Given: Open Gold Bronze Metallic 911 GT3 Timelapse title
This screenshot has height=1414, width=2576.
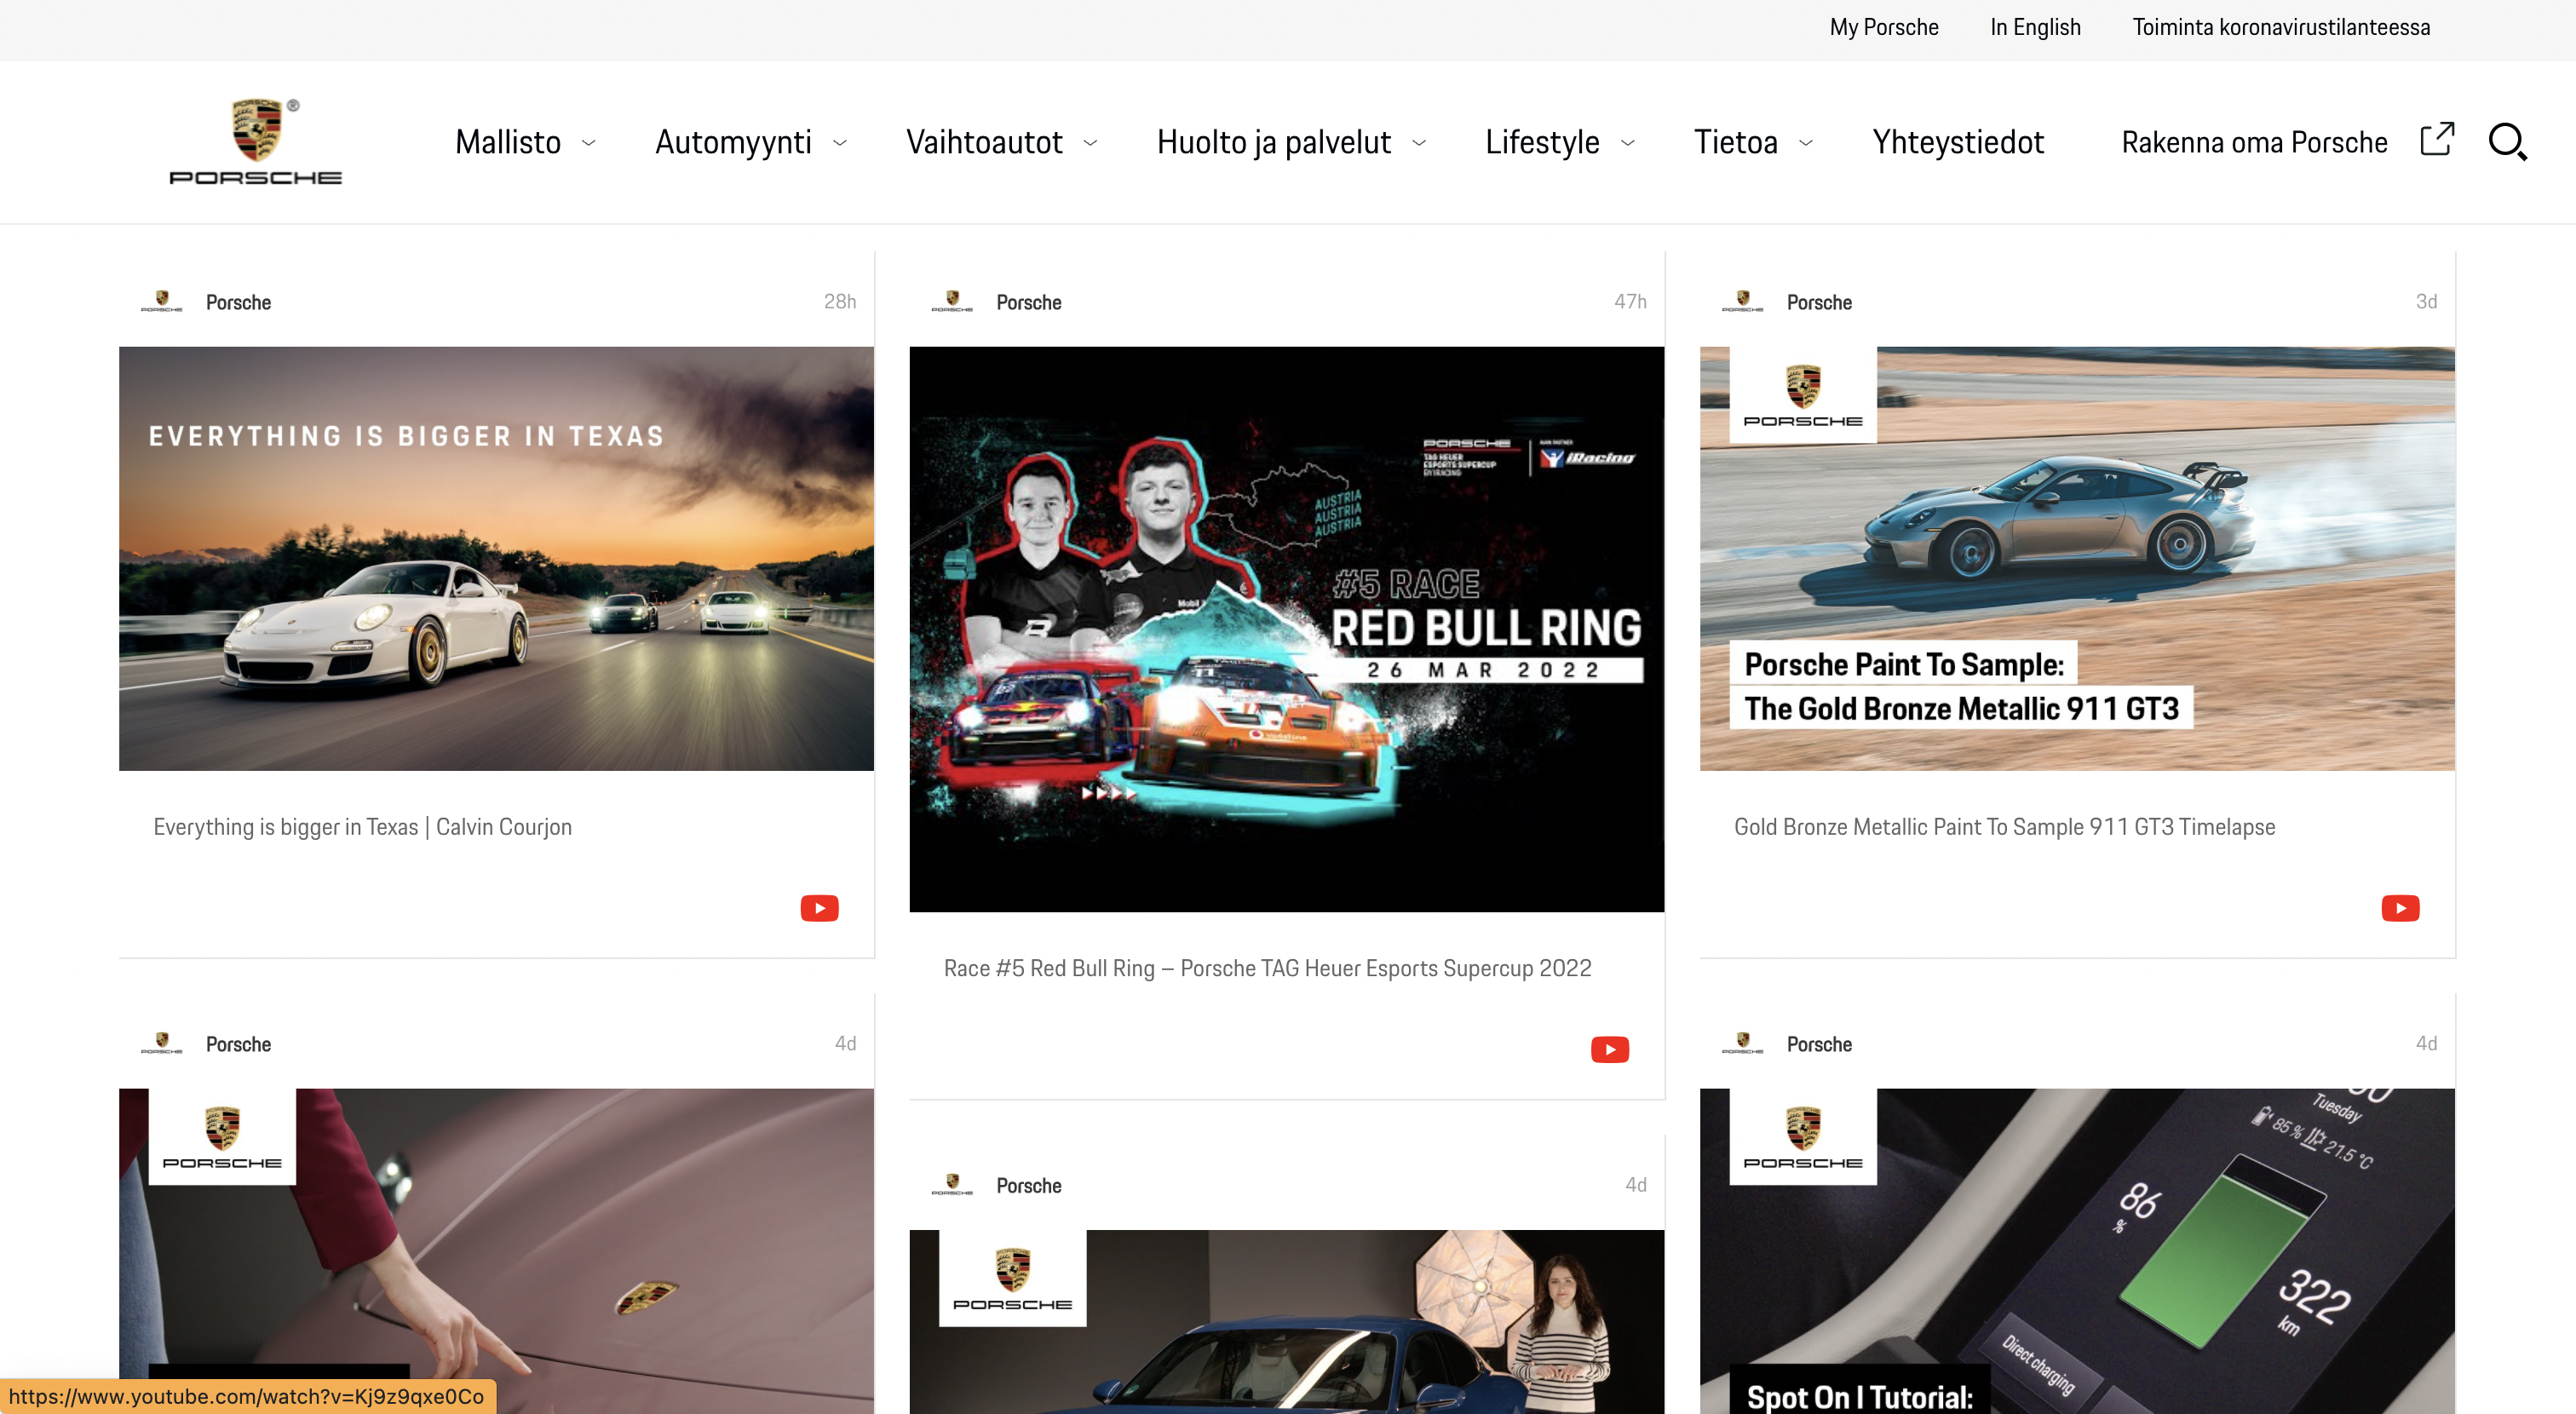Looking at the screenshot, I should [x=2004, y=826].
